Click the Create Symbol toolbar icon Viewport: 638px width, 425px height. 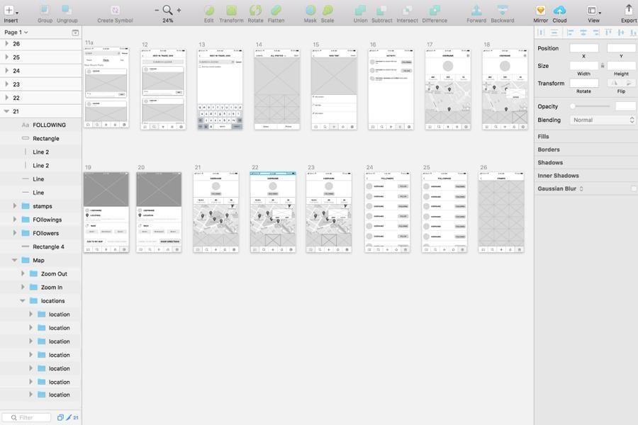115,11
